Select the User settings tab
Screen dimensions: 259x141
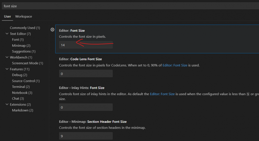pyautogui.click(x=7, y=16)
